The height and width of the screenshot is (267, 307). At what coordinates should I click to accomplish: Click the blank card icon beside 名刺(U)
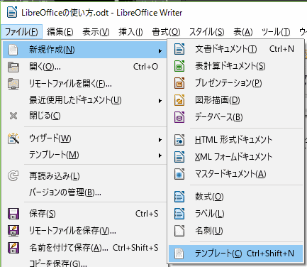pyautogui.click(x=179, y=231)
